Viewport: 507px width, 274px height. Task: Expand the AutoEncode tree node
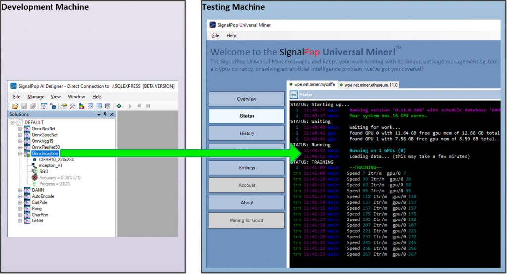coord(20,196)
